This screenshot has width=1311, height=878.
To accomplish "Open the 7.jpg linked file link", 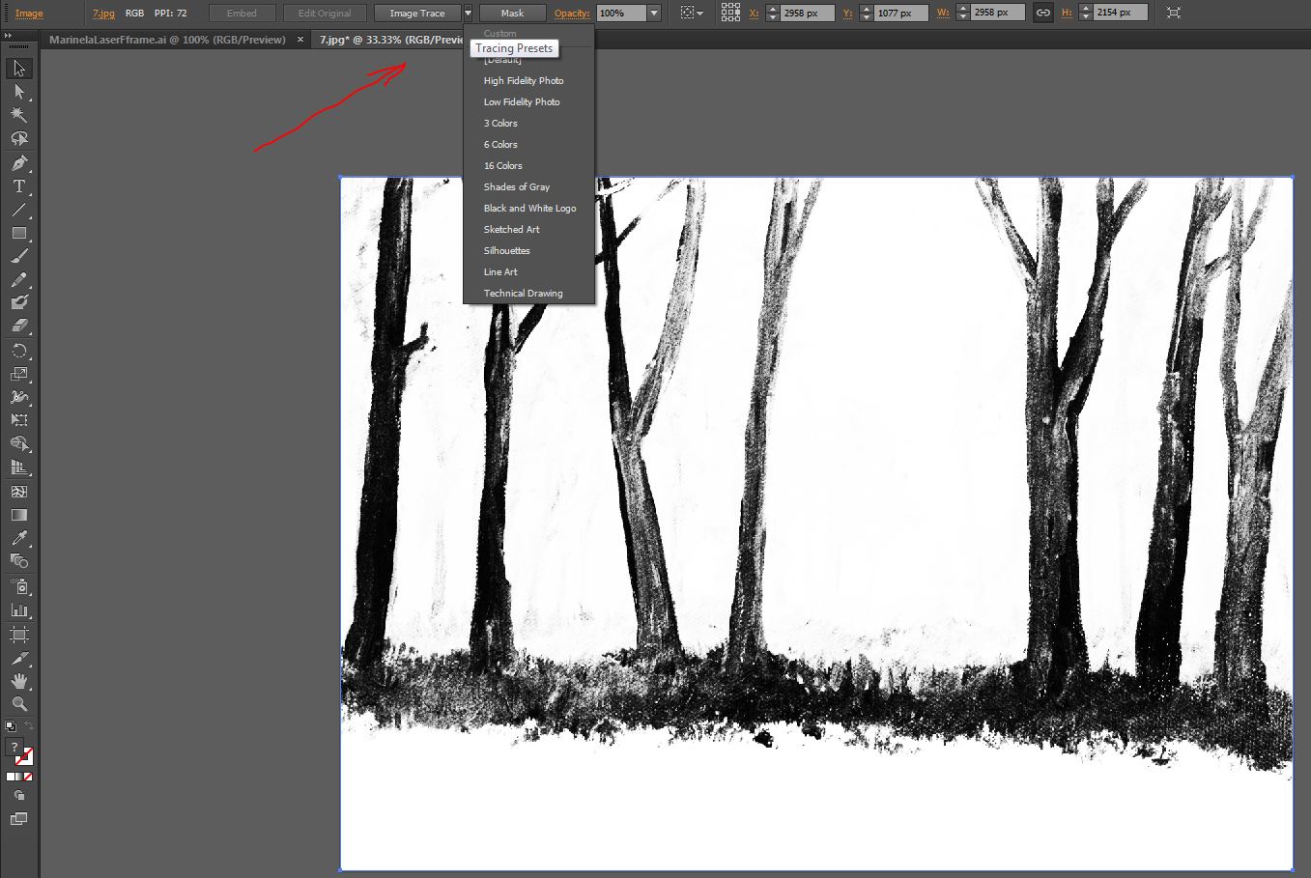I will pyautogui.click(x=103, y=14).
